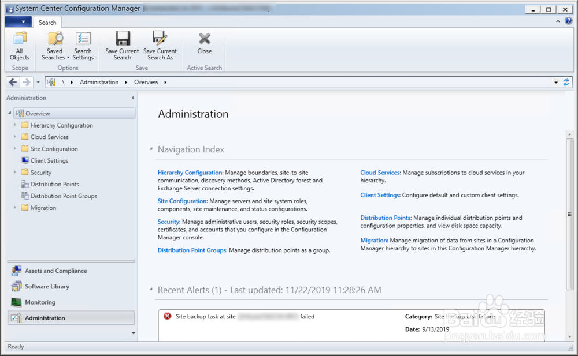This screenshot has height=356, width=578.
Task: Click the arrow after Administration in the breadcrumb
Action: pyautogui.click(x=126, y=82)
